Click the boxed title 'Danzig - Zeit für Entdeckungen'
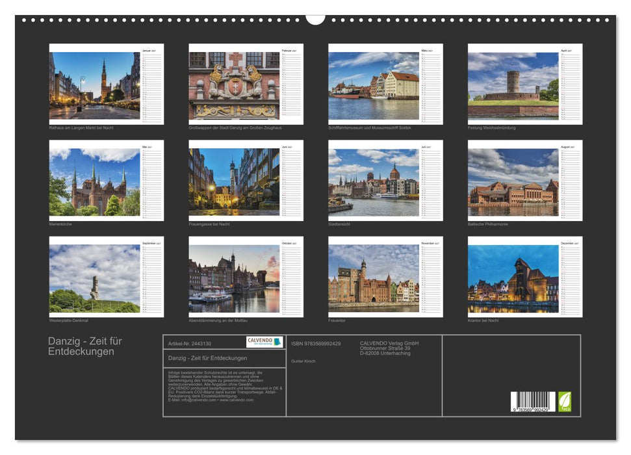631x455 pixels. coord(208,358)
